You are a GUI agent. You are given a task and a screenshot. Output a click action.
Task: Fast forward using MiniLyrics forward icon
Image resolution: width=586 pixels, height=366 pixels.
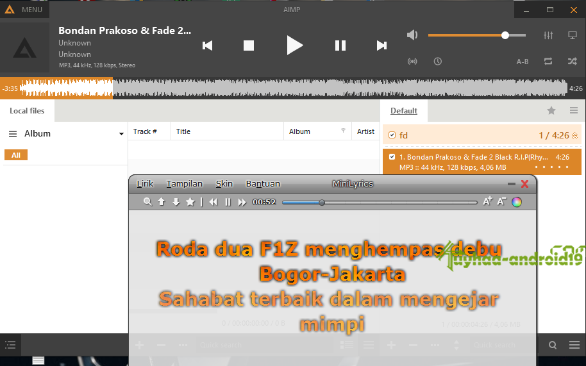(242, 202)
